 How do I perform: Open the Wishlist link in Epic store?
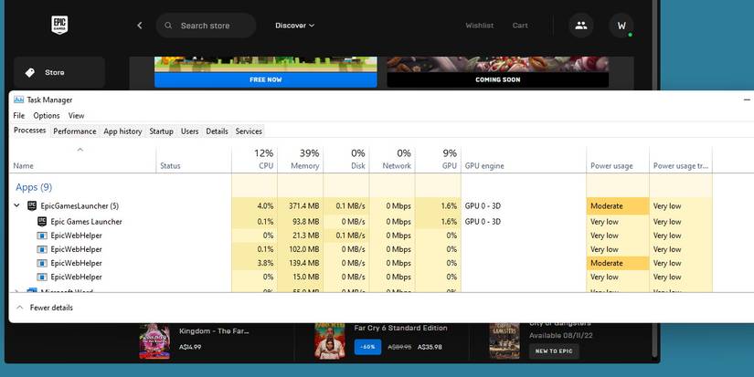point(480,26)
